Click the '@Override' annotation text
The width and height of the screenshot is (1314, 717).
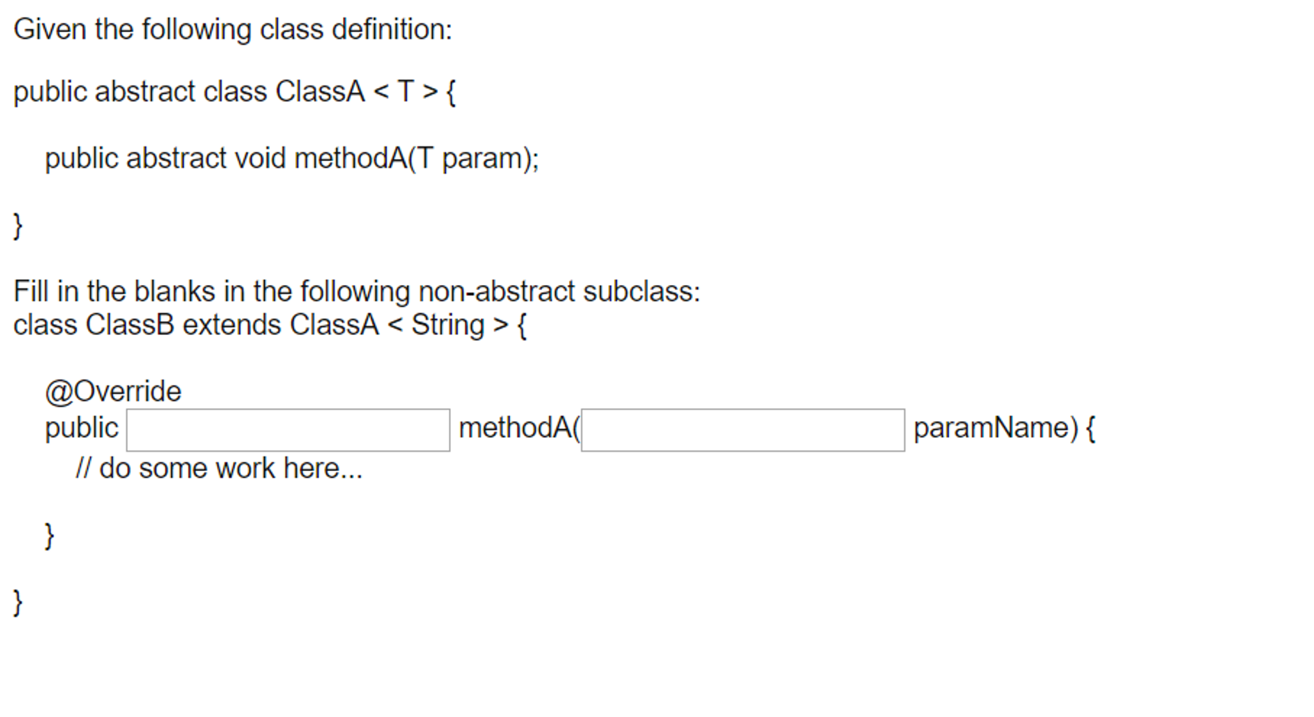[x=114, y=390]
